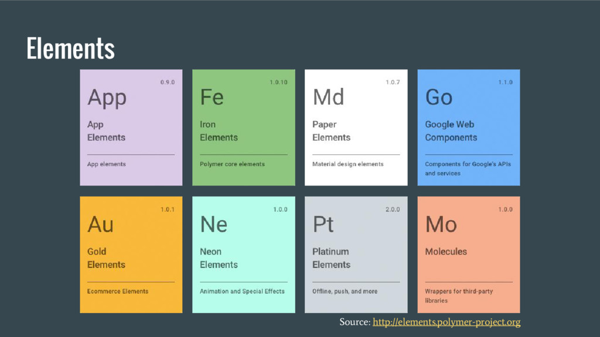This screenshot has width=600, height=337.
Task: Follow the elements.polymer-project.org source link
Action: [446, 322]
